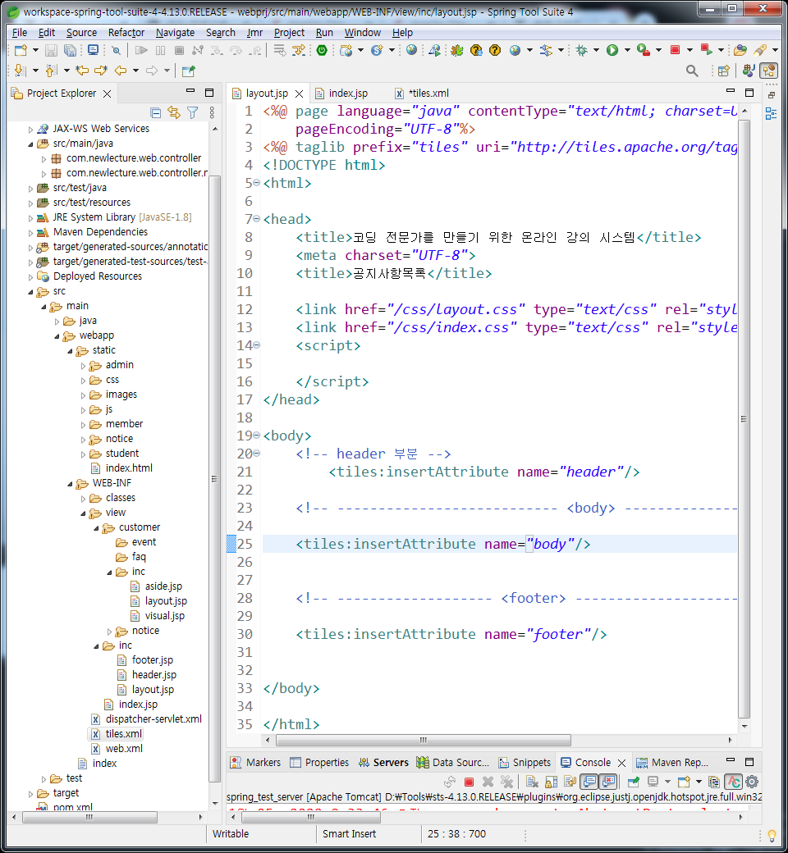Image resolution: width=788 pixels, height=853 pixels.
Task: Click the console settings gear icon
Action: [752, 782]
